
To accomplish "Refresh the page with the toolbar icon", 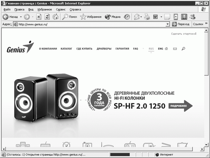I will point(47,17).
